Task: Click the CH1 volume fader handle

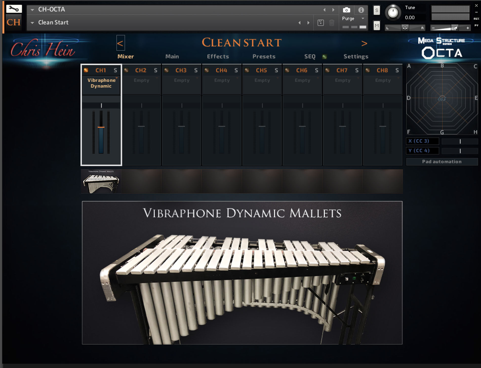Action: (101, 127)
